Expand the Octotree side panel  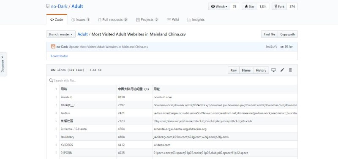pyautogui.click(x=3, y=64)
